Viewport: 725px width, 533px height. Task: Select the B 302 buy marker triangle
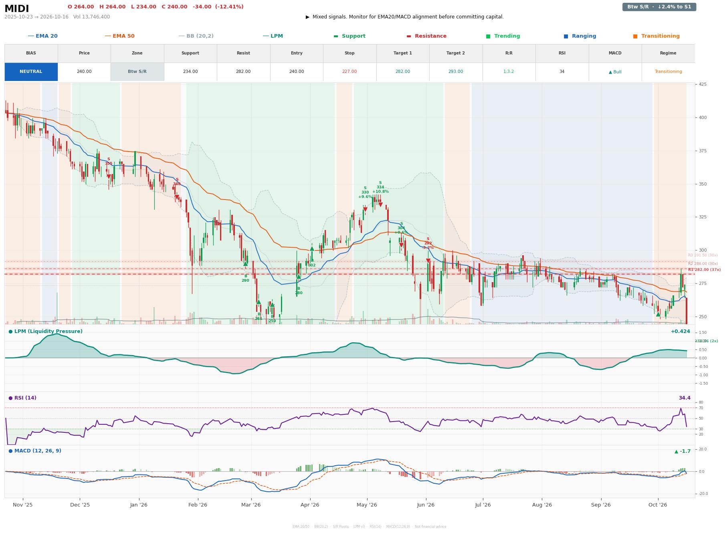pyautogui.click(x=312, y=248)
